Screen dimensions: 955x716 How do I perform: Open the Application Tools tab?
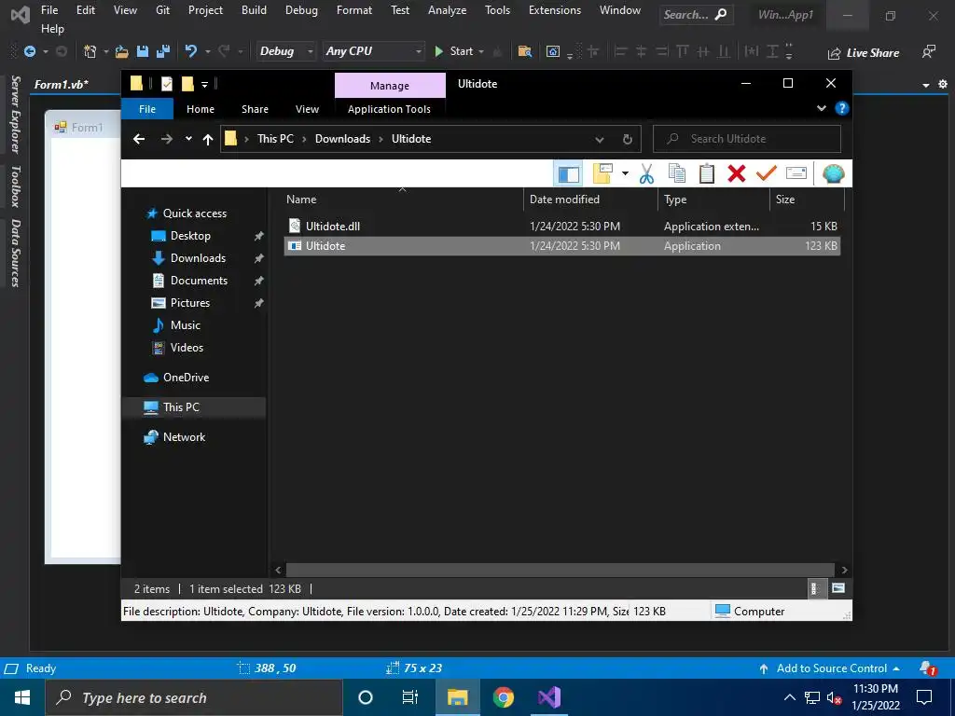pos(389,109)
